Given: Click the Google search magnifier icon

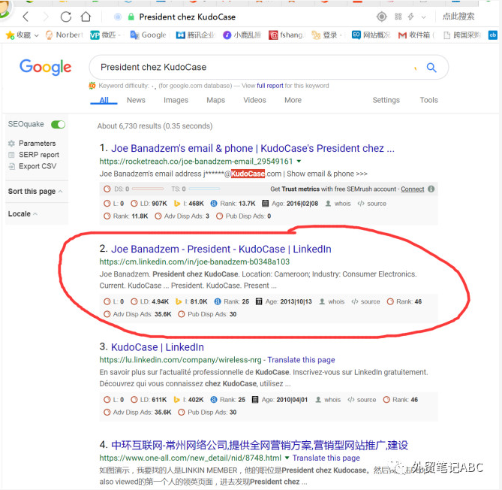Looking at the screenshot, I should (x=431, y=68).
